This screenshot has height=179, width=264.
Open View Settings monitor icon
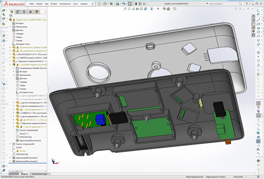175,9
